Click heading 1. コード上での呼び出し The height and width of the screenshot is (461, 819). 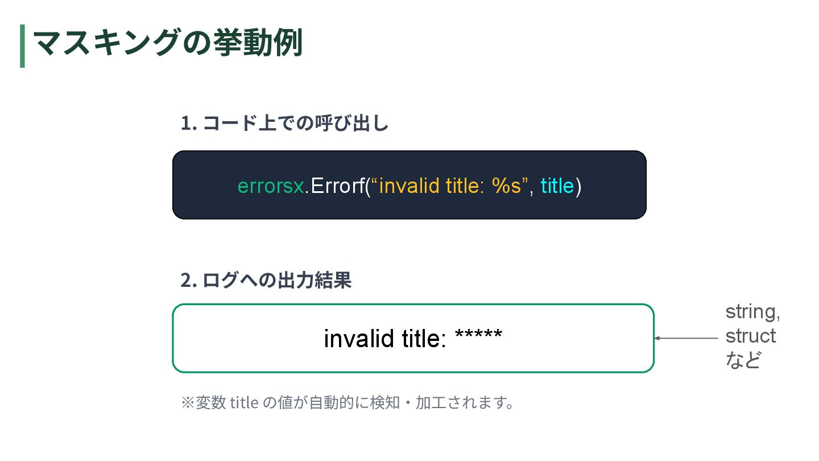click(284, 124)
